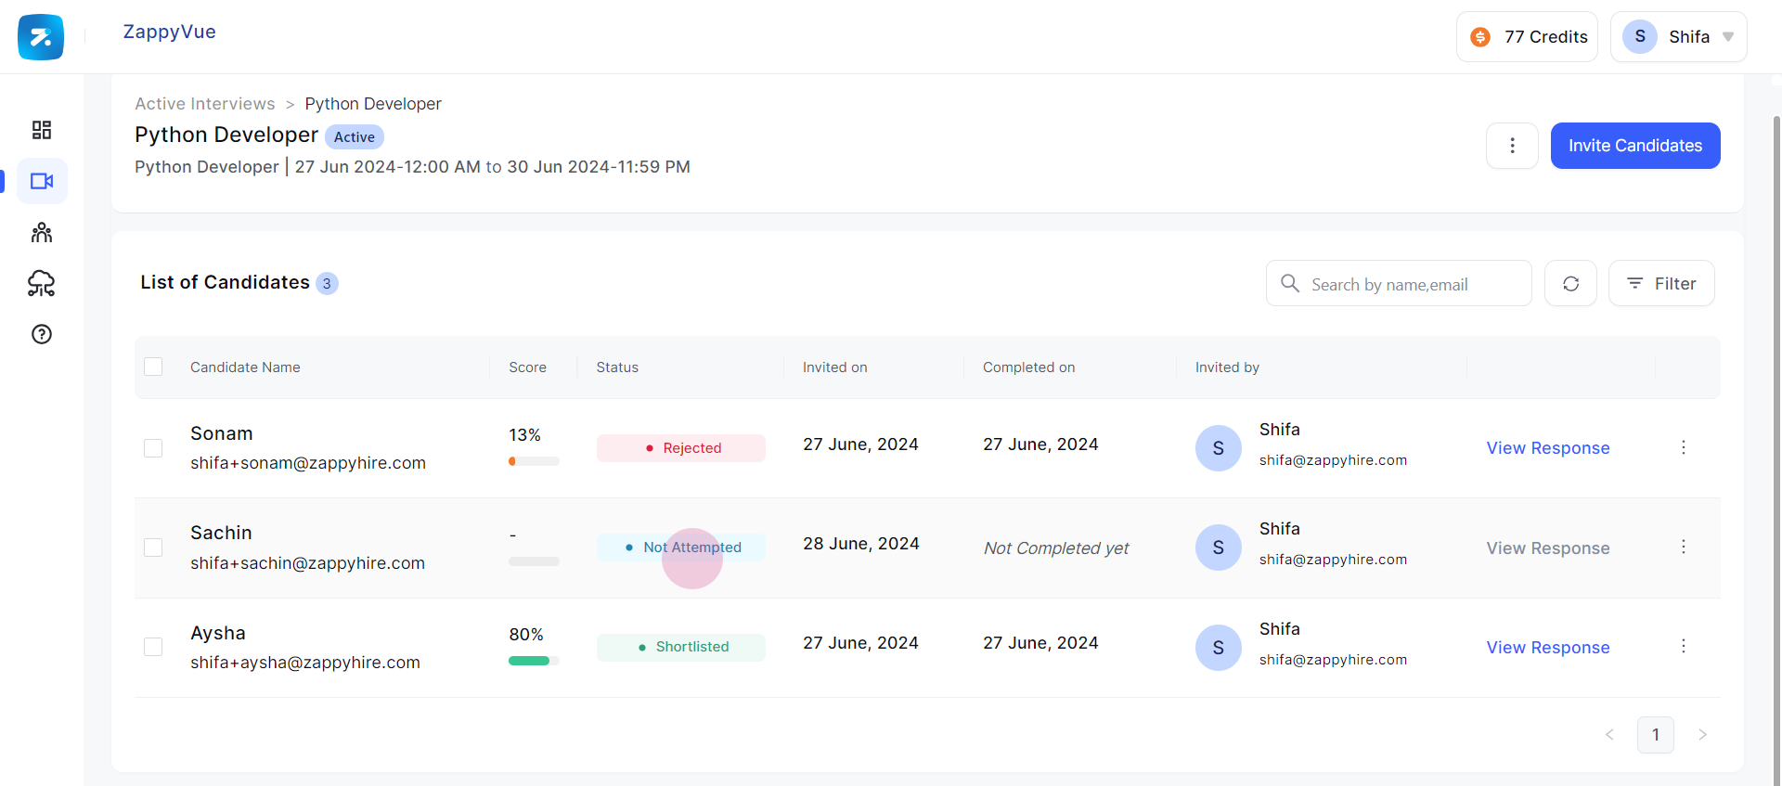Click Sonam's 13% score progress bar
Screen dimensions: 1782x786
[534, 461]
